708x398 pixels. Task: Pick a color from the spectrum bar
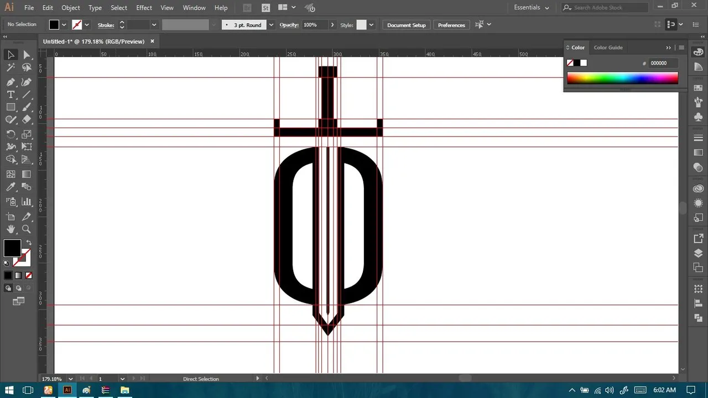pyautogui.click(x=622, y=78)
